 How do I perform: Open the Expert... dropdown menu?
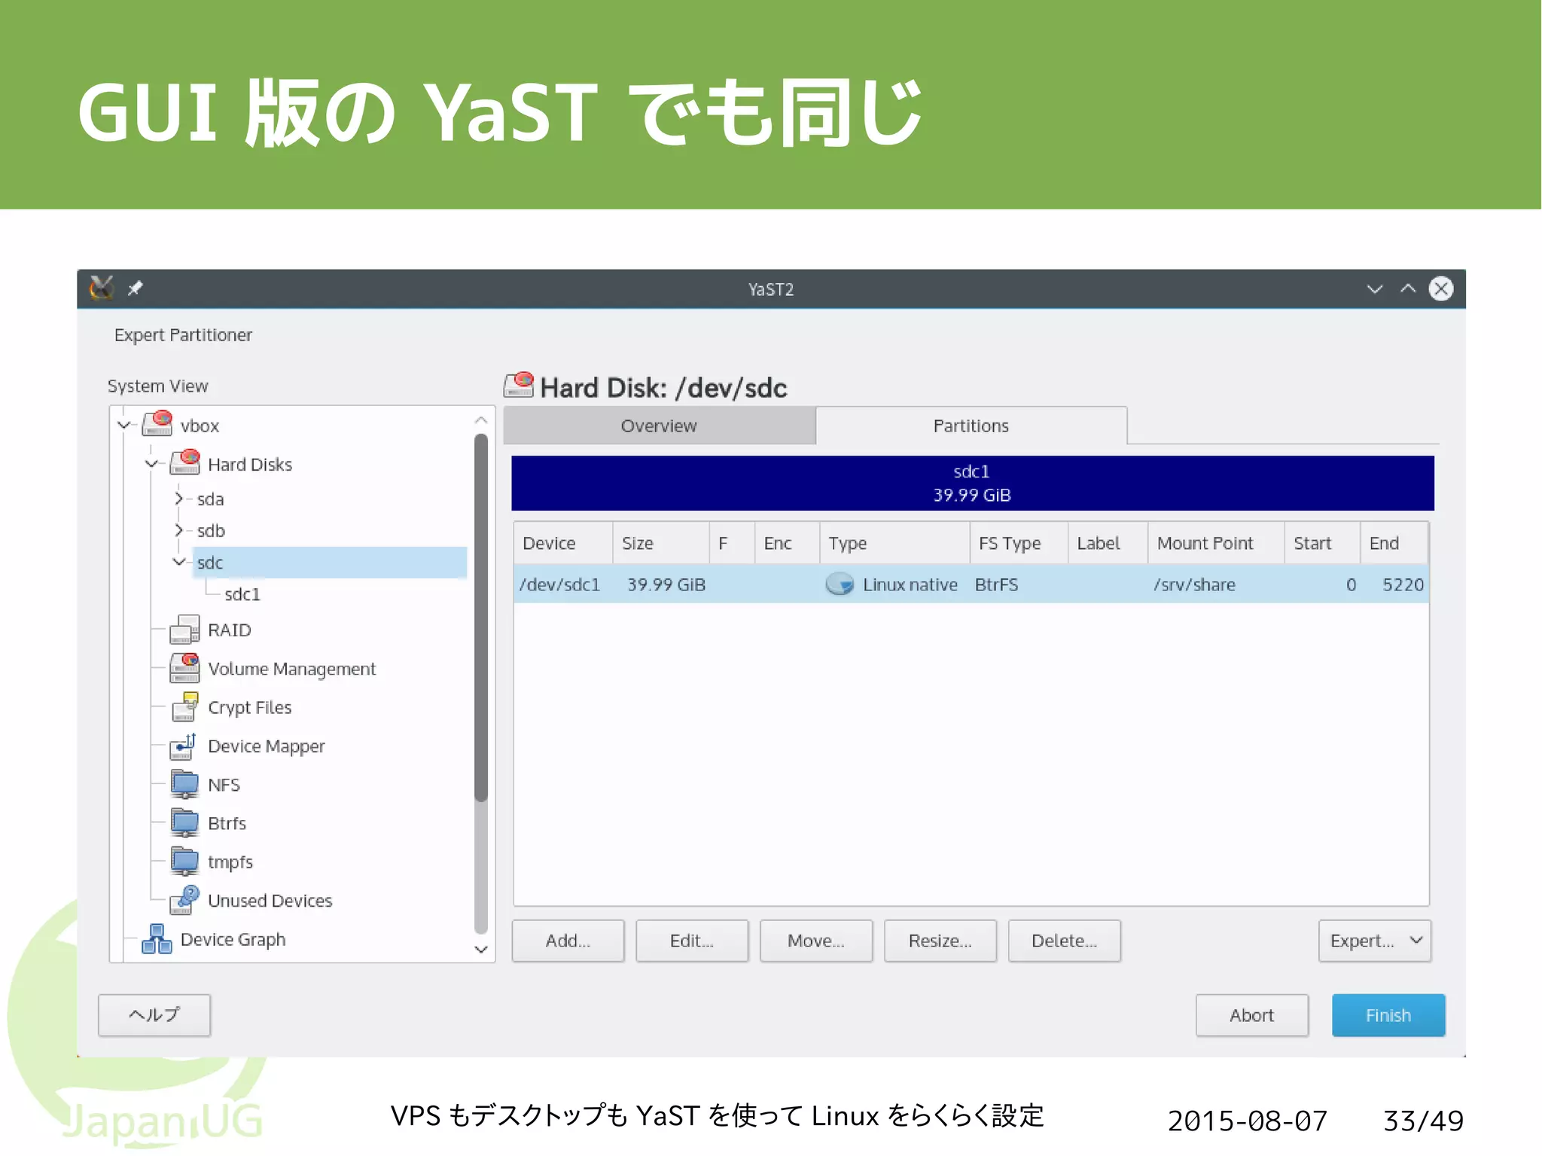click(x=1374, y=941)
